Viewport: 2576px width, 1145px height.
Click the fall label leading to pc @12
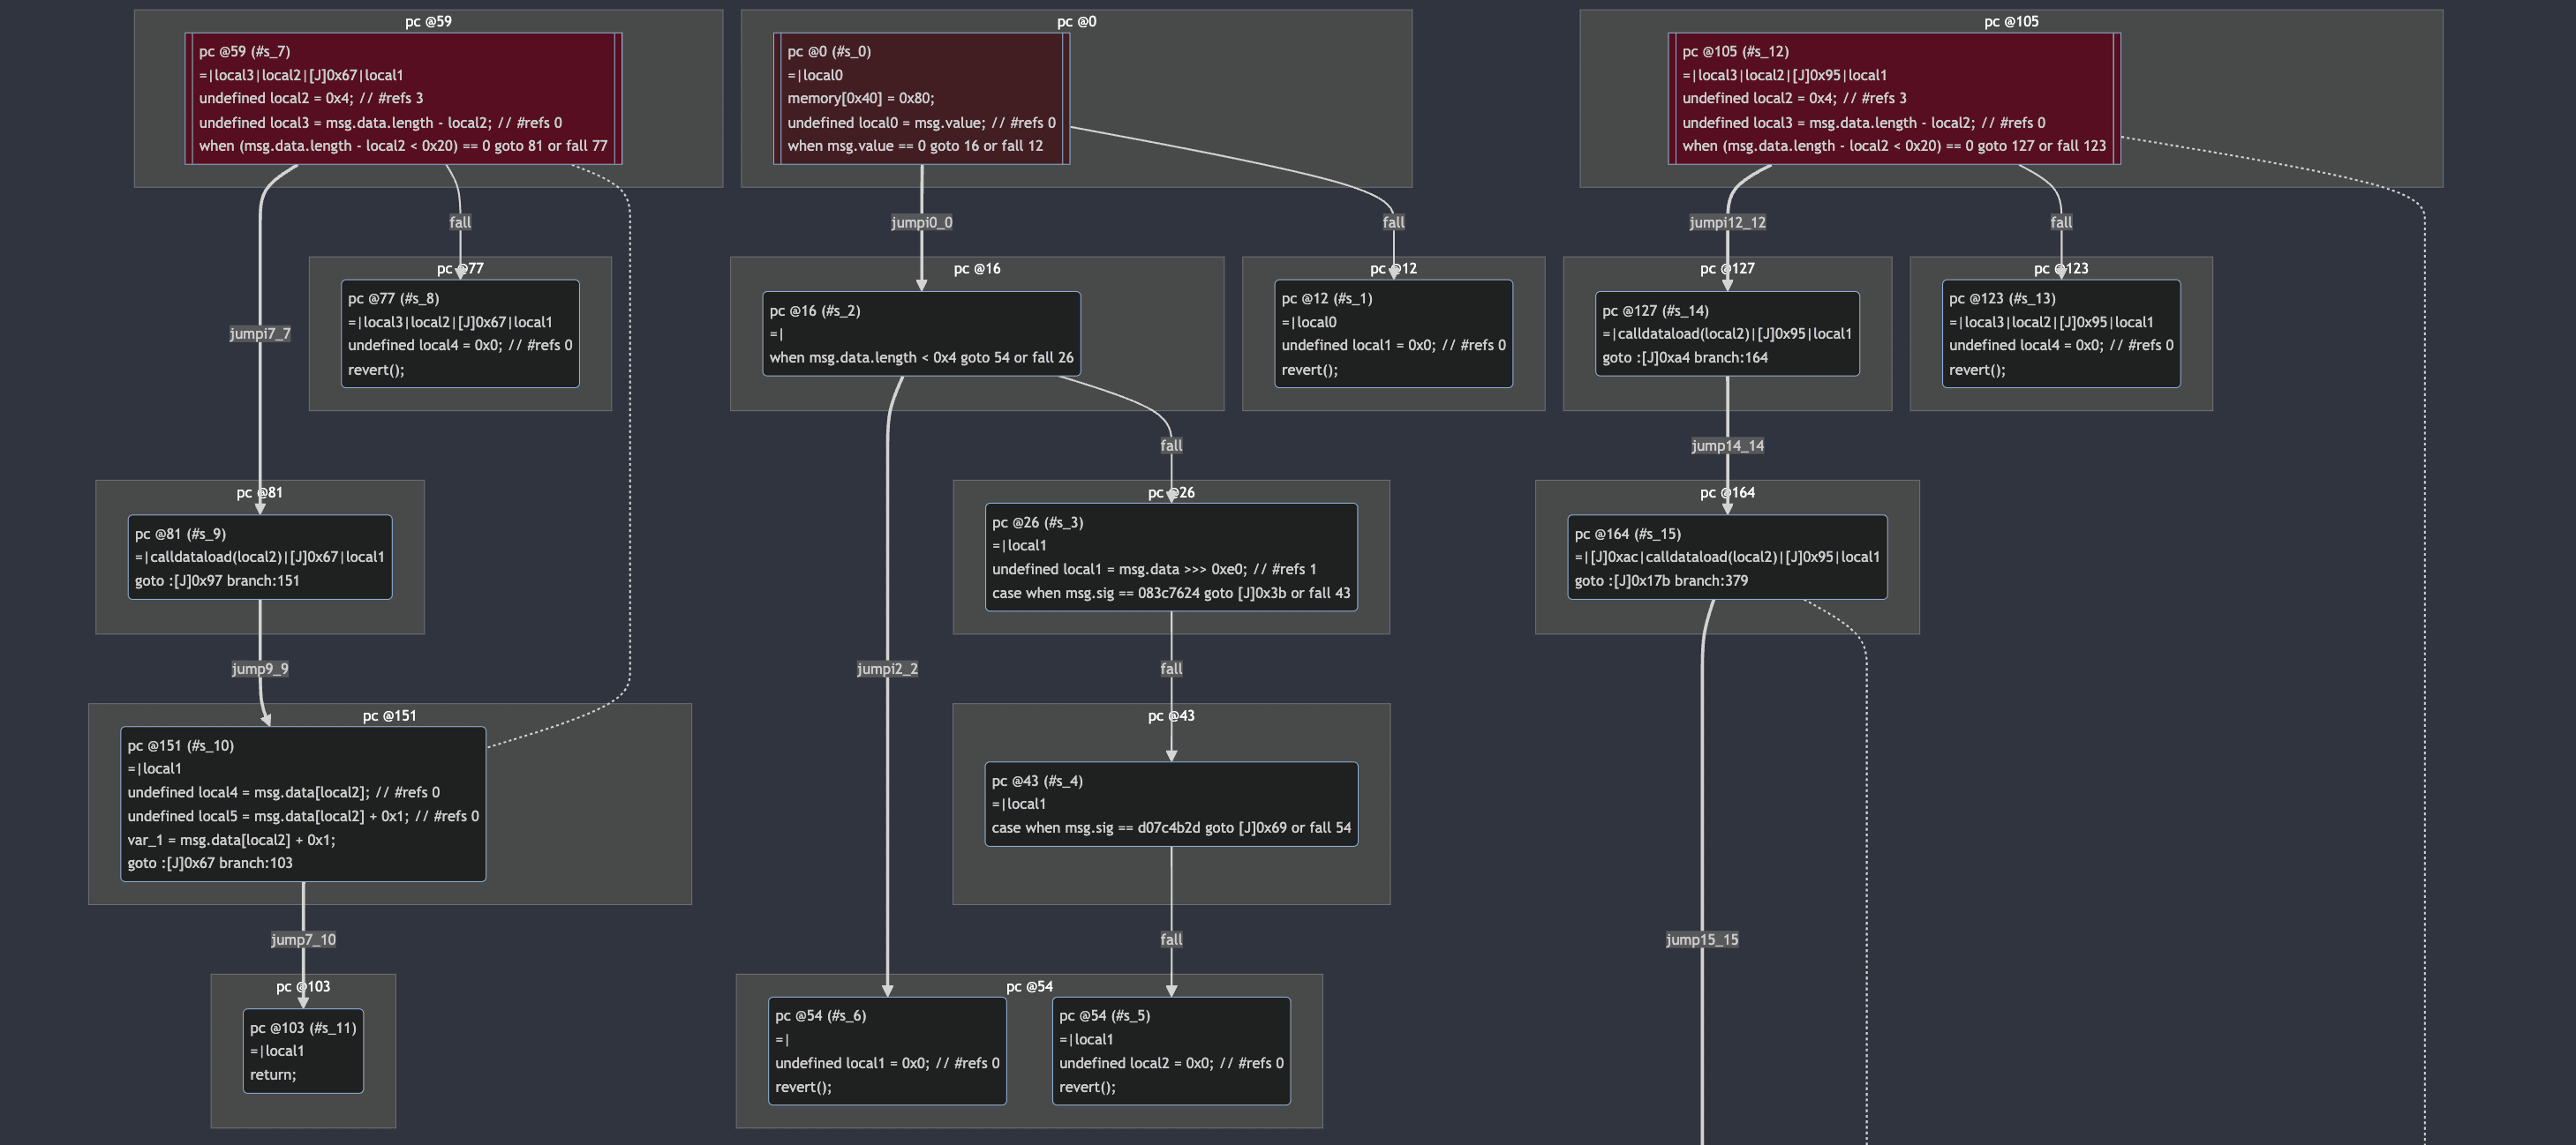[x=1393, y=221]
